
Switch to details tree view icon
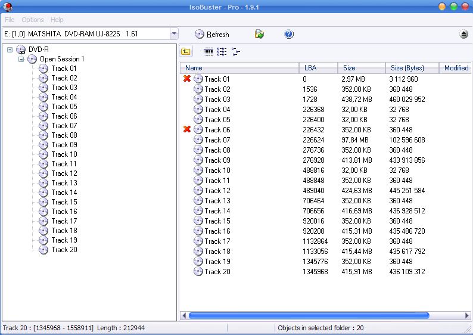click(x=235, y=52)
